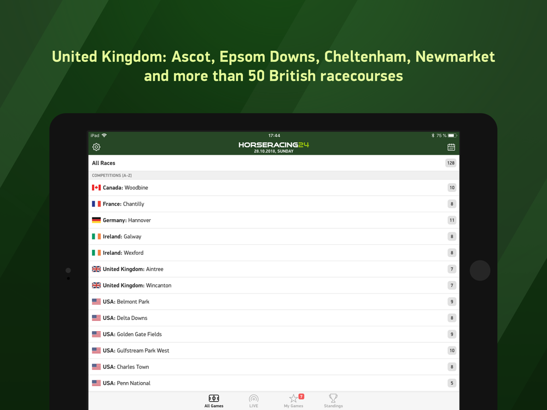Click the USA flag beside Charles Town
Screen dimensions: 547x410
[96, 367]
